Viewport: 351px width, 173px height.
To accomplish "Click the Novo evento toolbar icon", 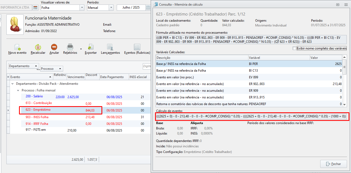I will (17, 47).
